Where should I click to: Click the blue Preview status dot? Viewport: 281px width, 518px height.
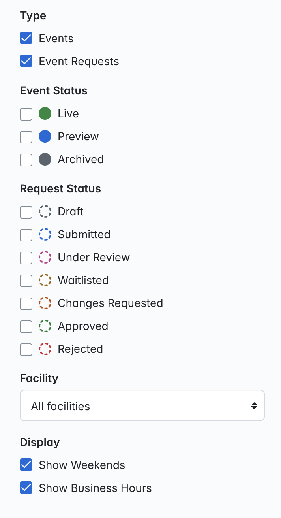coord(45,137)
